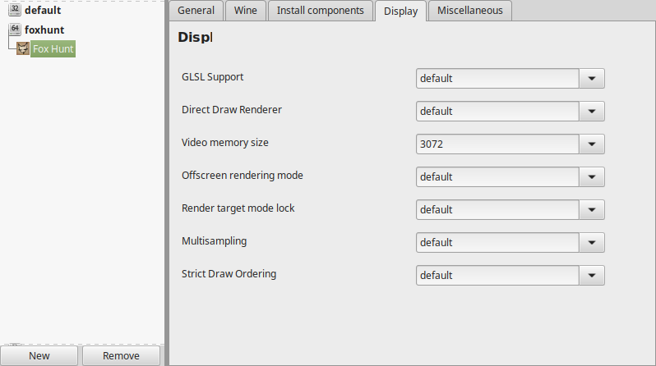Viewport: 656px width, 366px height.
Task: Click the 32-bit icon beside default prefix
Action: (15, 9)
